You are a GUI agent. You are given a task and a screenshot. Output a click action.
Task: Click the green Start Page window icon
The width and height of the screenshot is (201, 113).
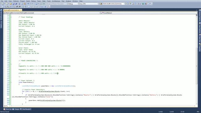pyautogui.click(x=143, y=4)
